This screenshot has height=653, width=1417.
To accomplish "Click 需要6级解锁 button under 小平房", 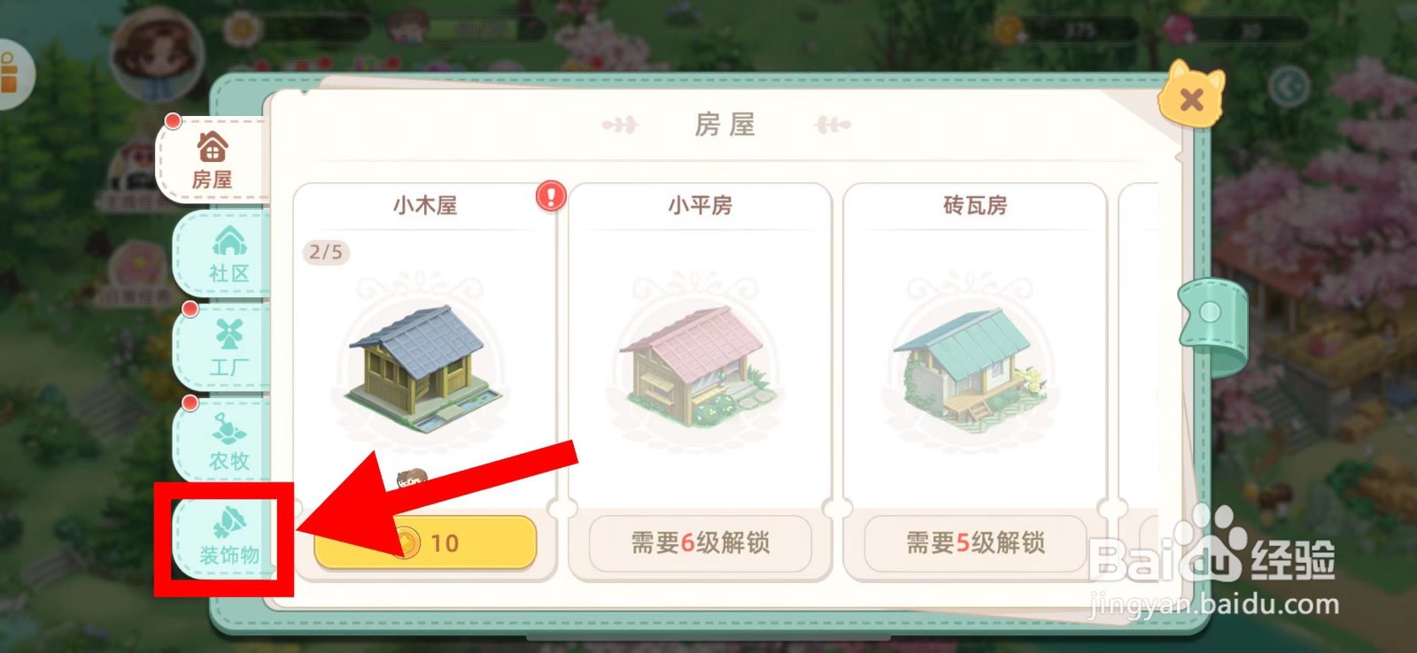I will [x=701, y=542].
